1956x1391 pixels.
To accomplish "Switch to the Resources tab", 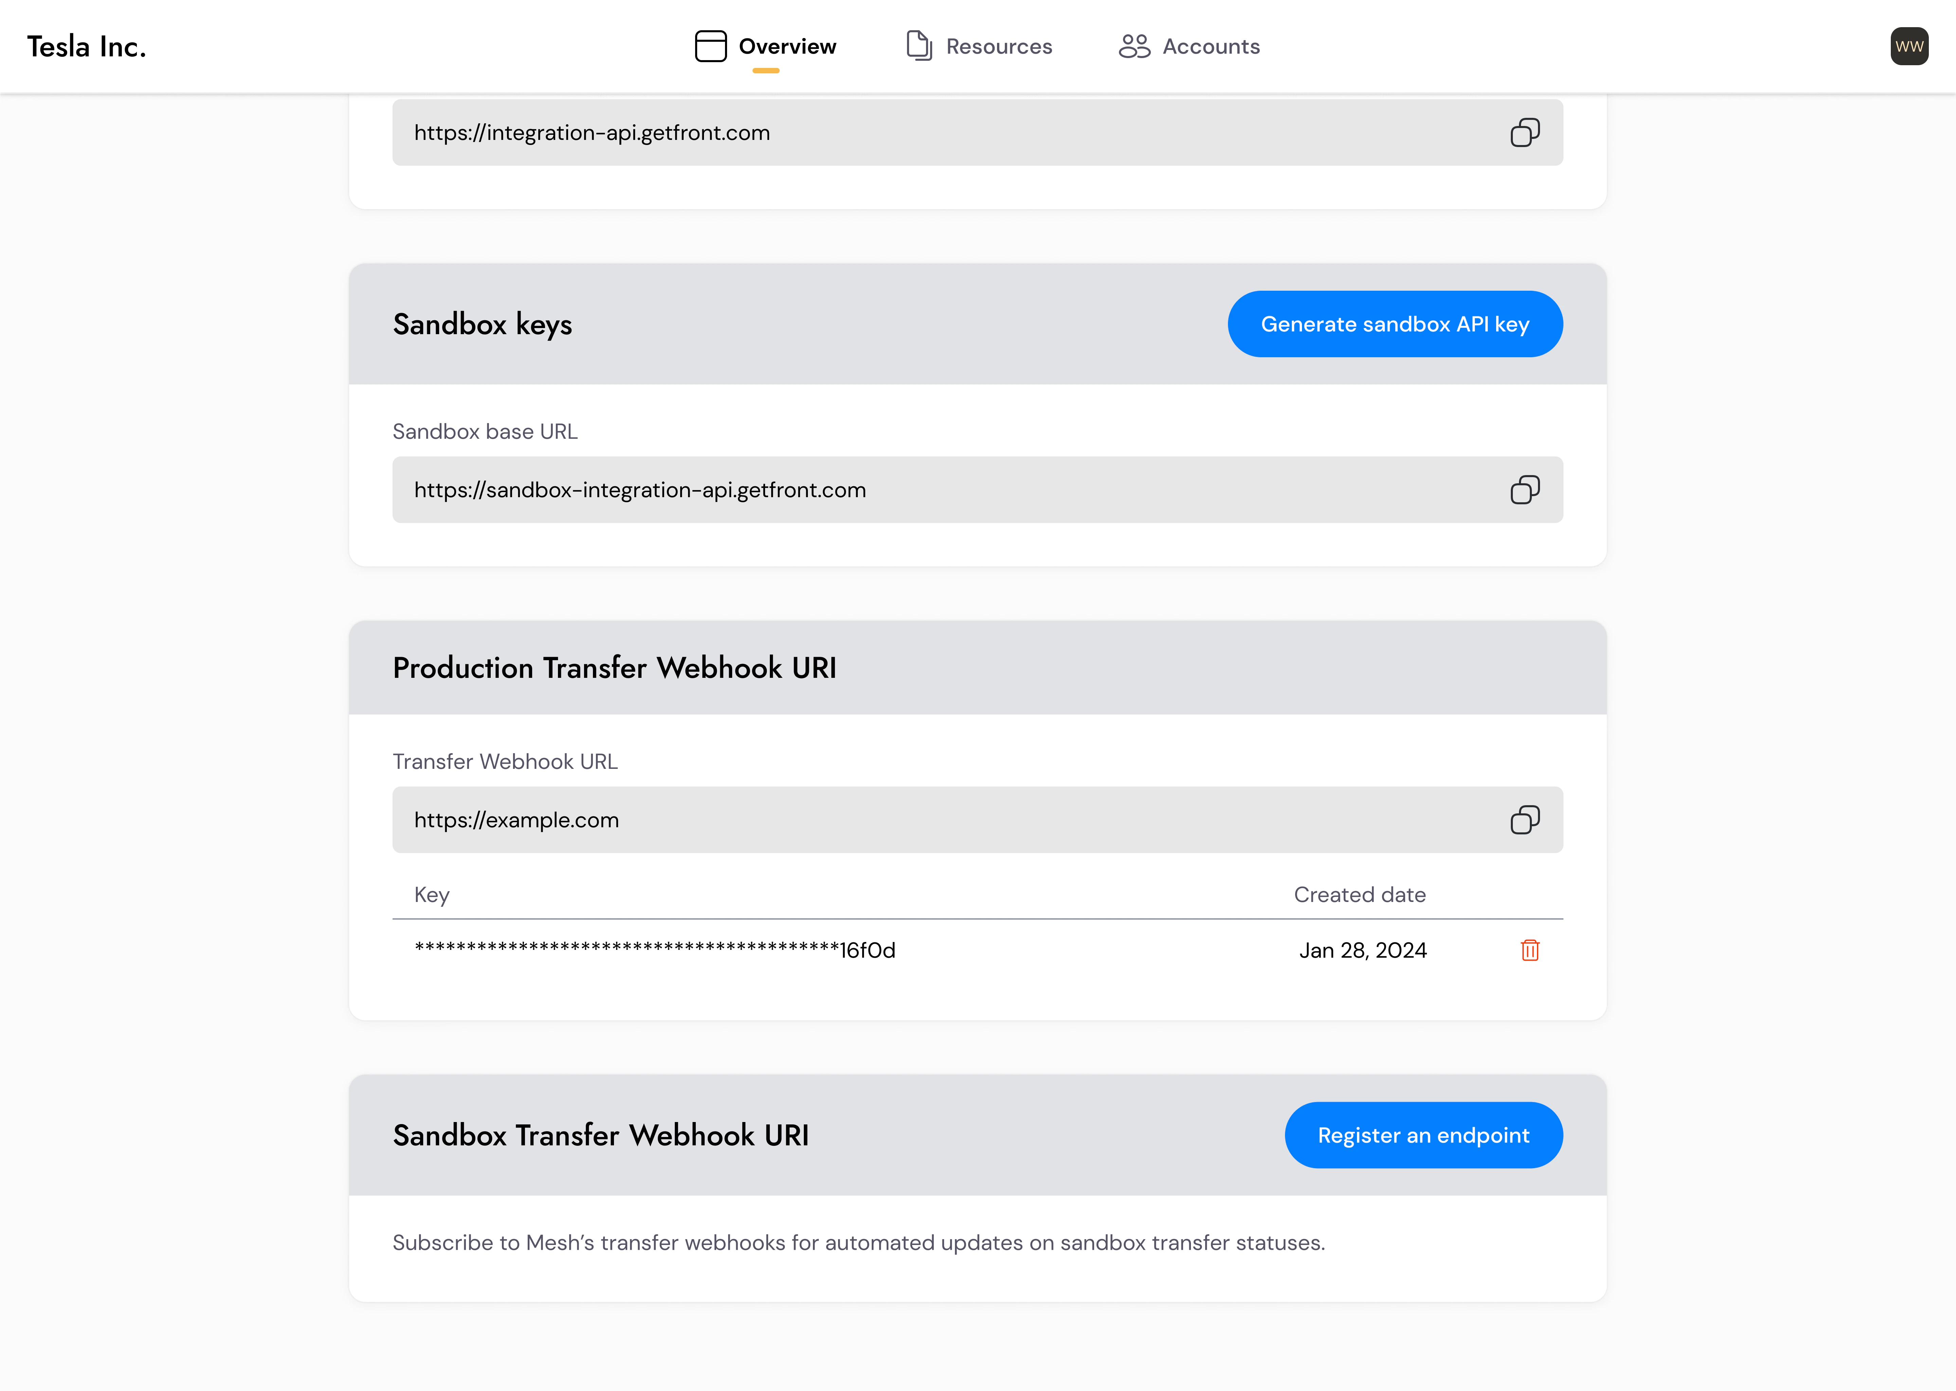I will coord(999,46).
